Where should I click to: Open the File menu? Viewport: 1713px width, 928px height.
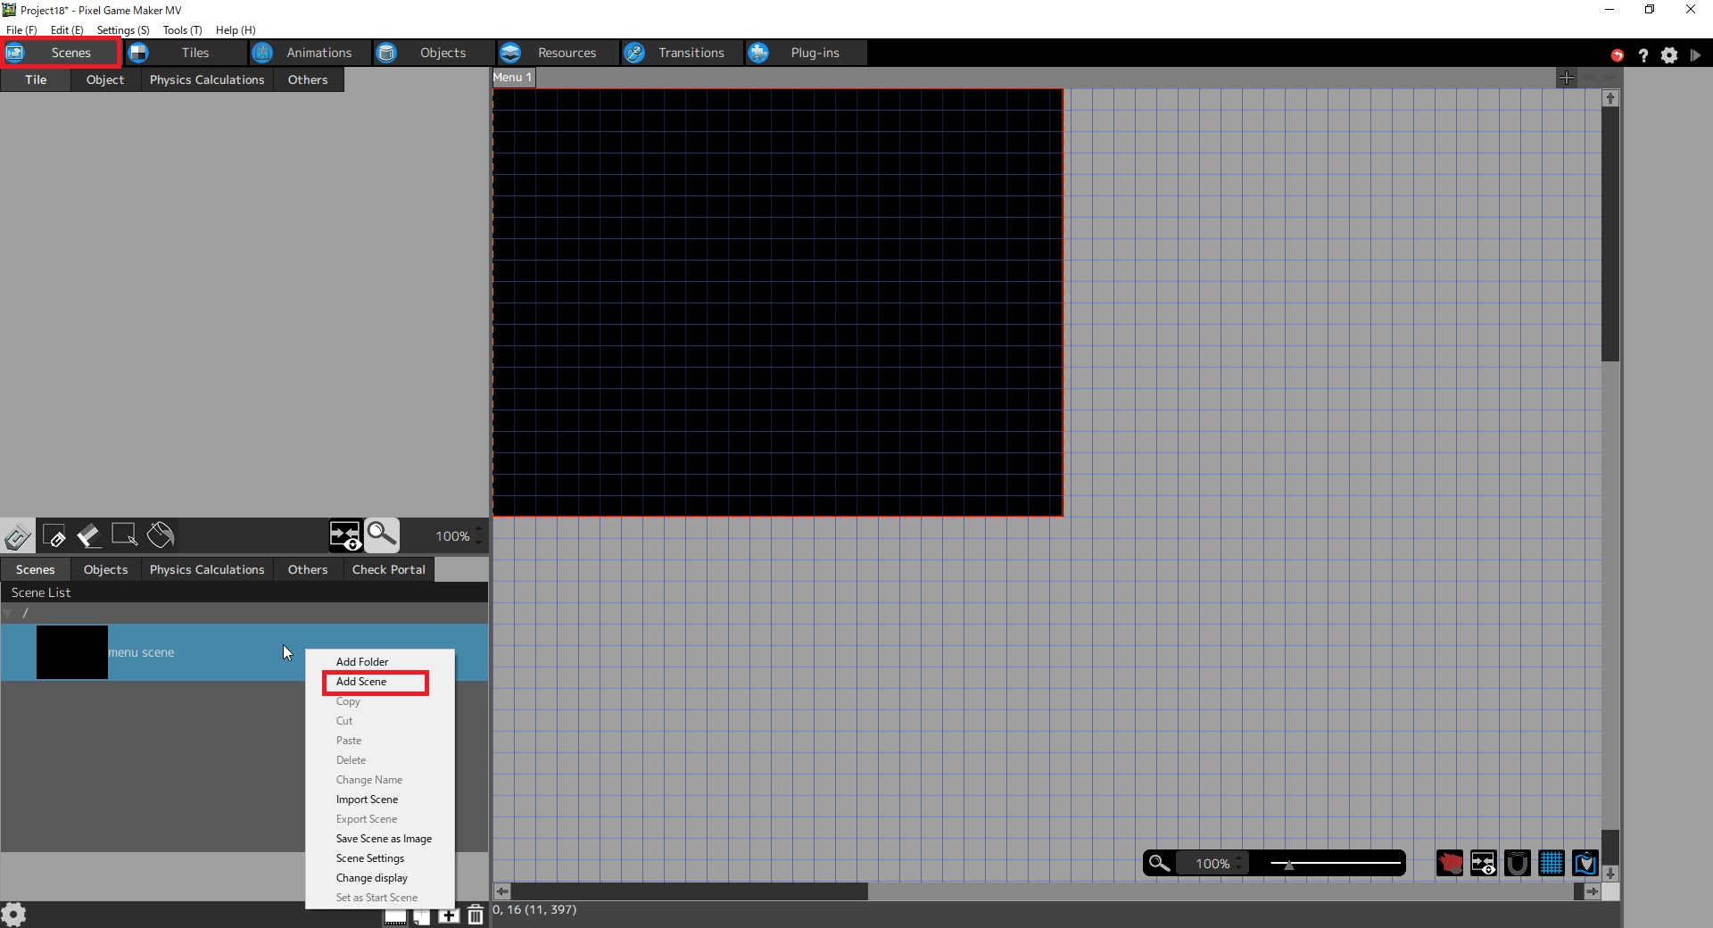coord(21,29)
